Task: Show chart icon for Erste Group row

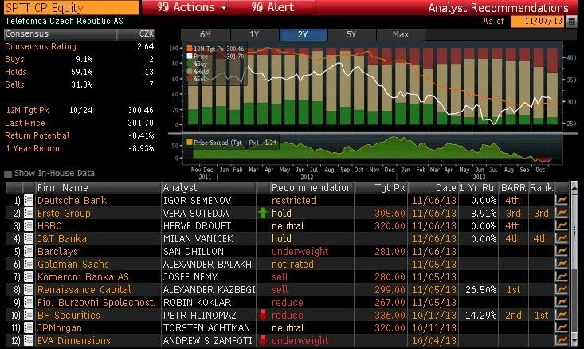Action: (x=561, y=213)
